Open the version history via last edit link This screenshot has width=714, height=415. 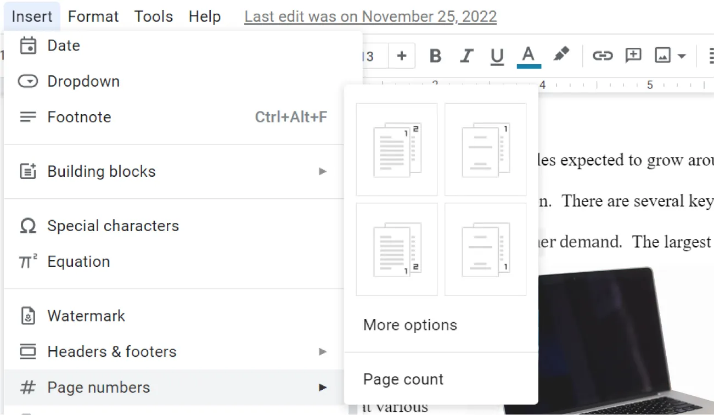tap(369, 16)
